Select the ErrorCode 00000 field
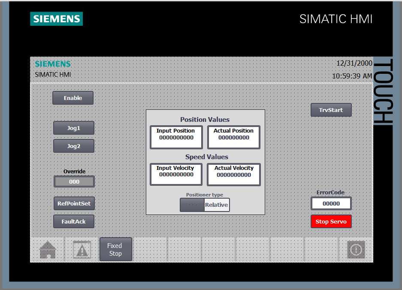Screen dimensions: 402x290 click(x=331, y=204)
